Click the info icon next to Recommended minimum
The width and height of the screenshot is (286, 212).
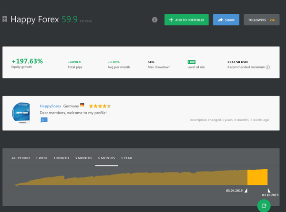tap(268, 67)
